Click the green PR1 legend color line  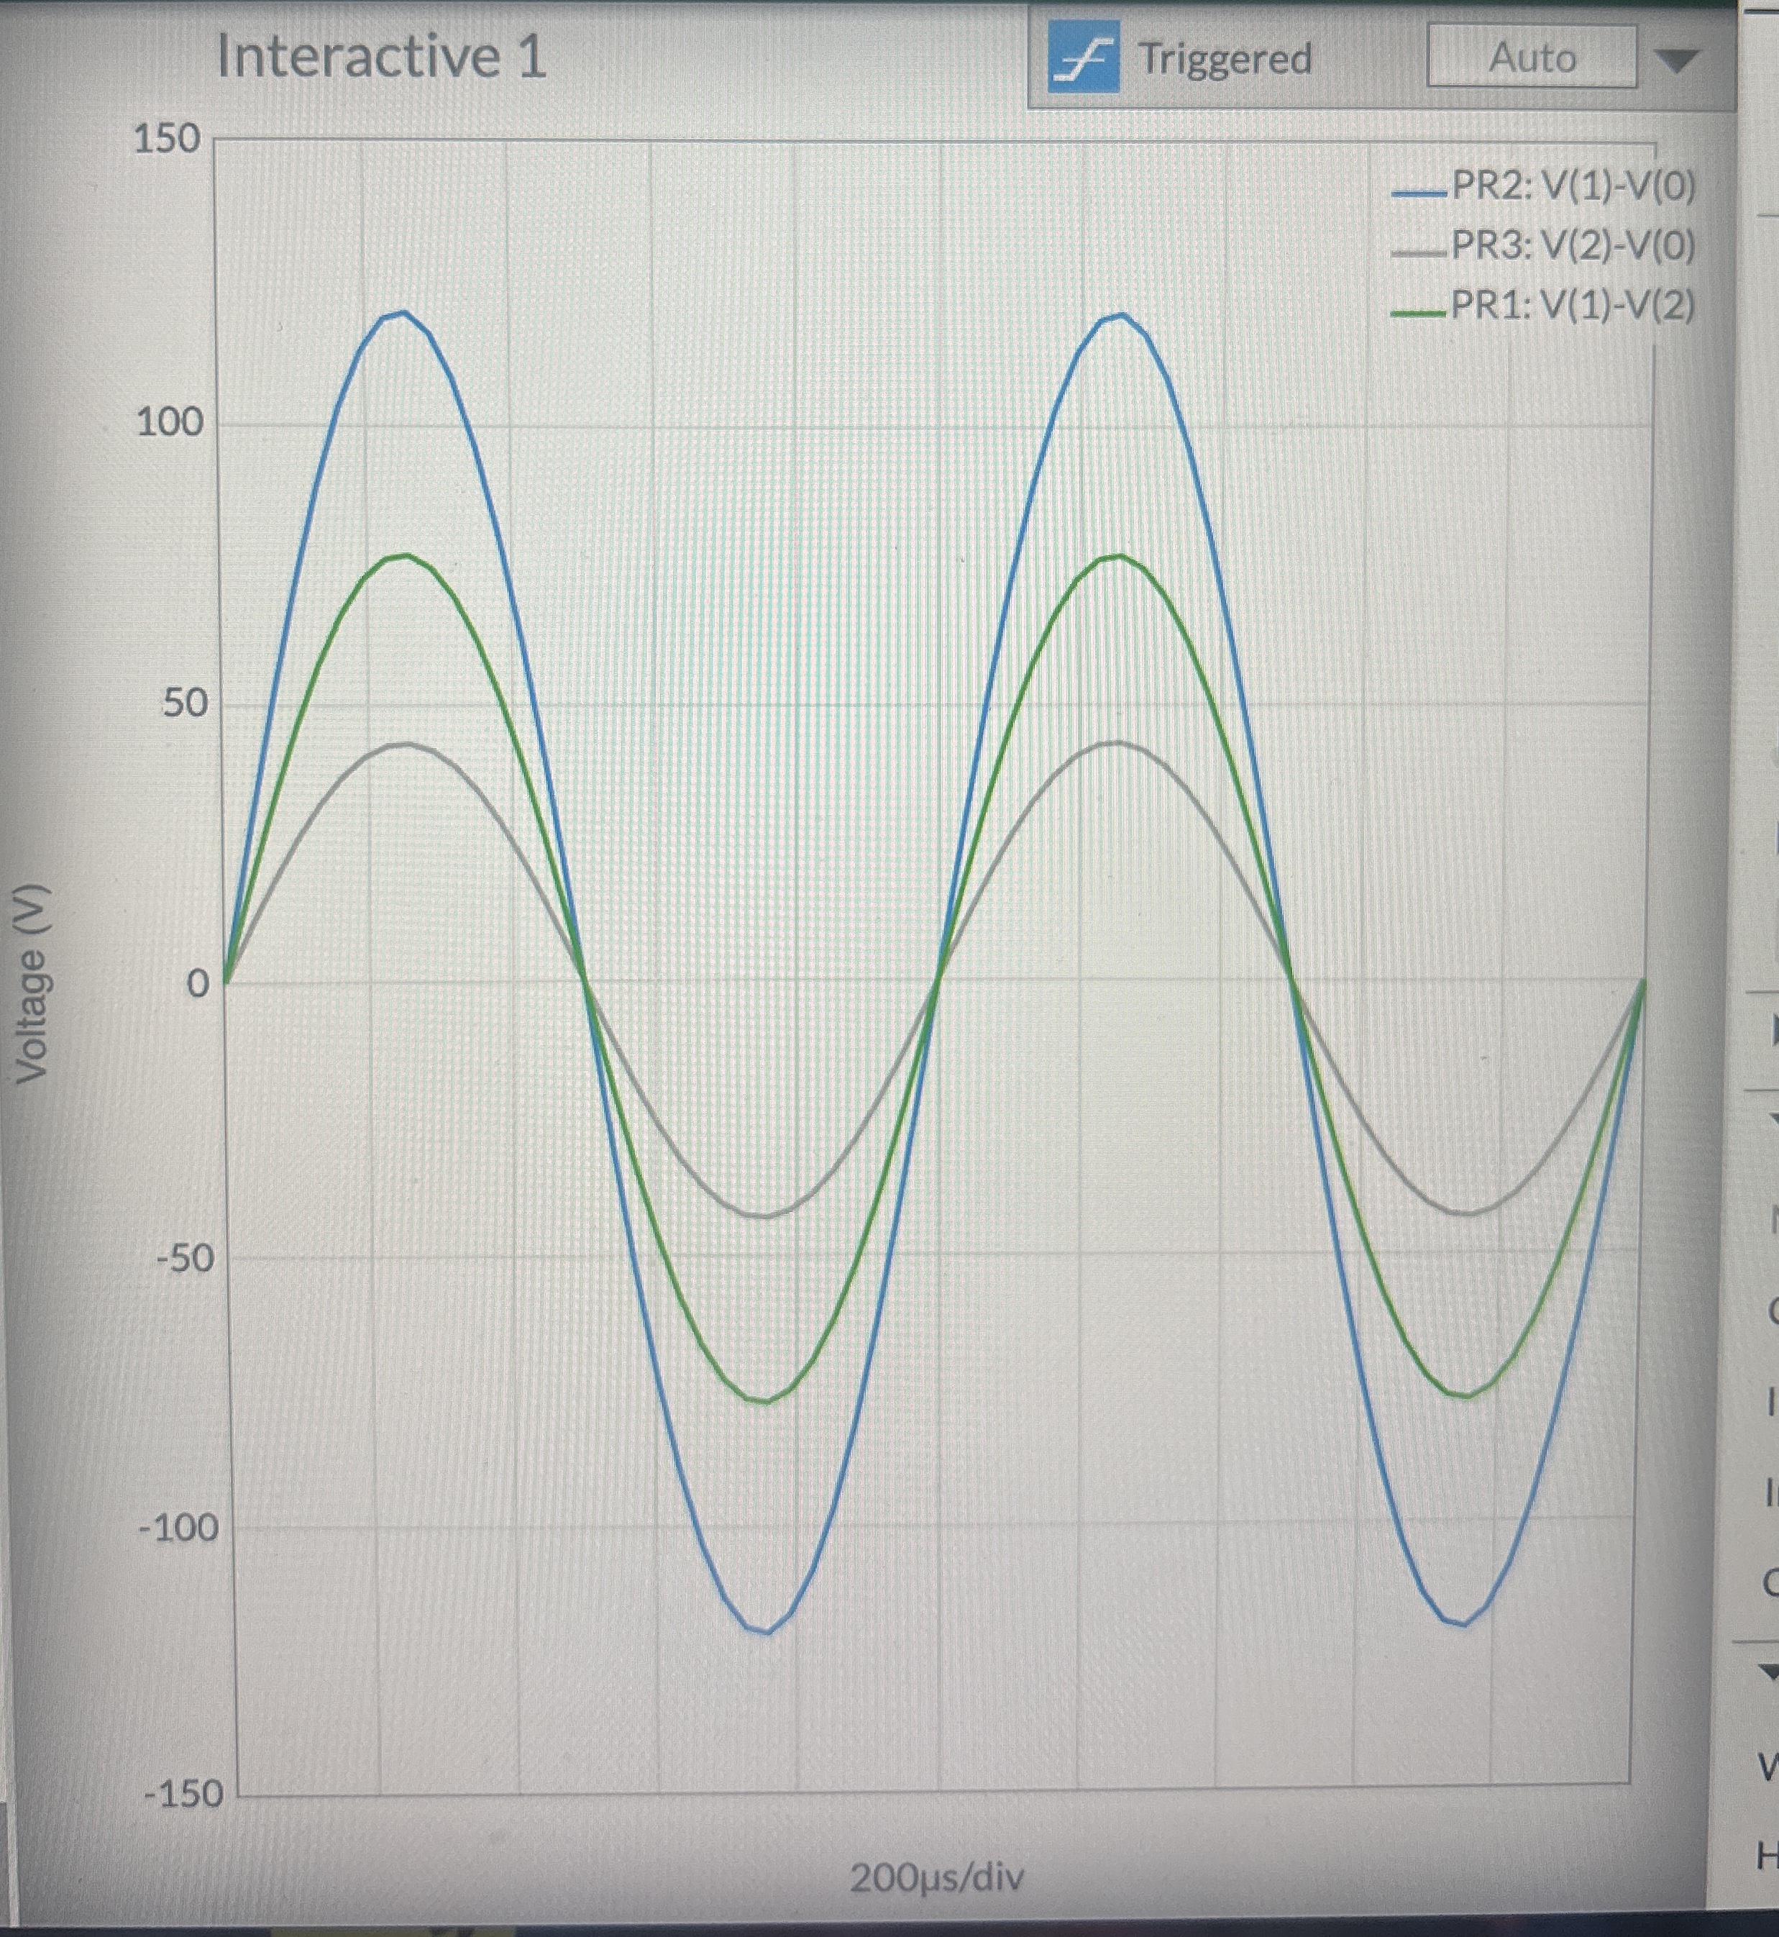click(x=1419, y=312)
